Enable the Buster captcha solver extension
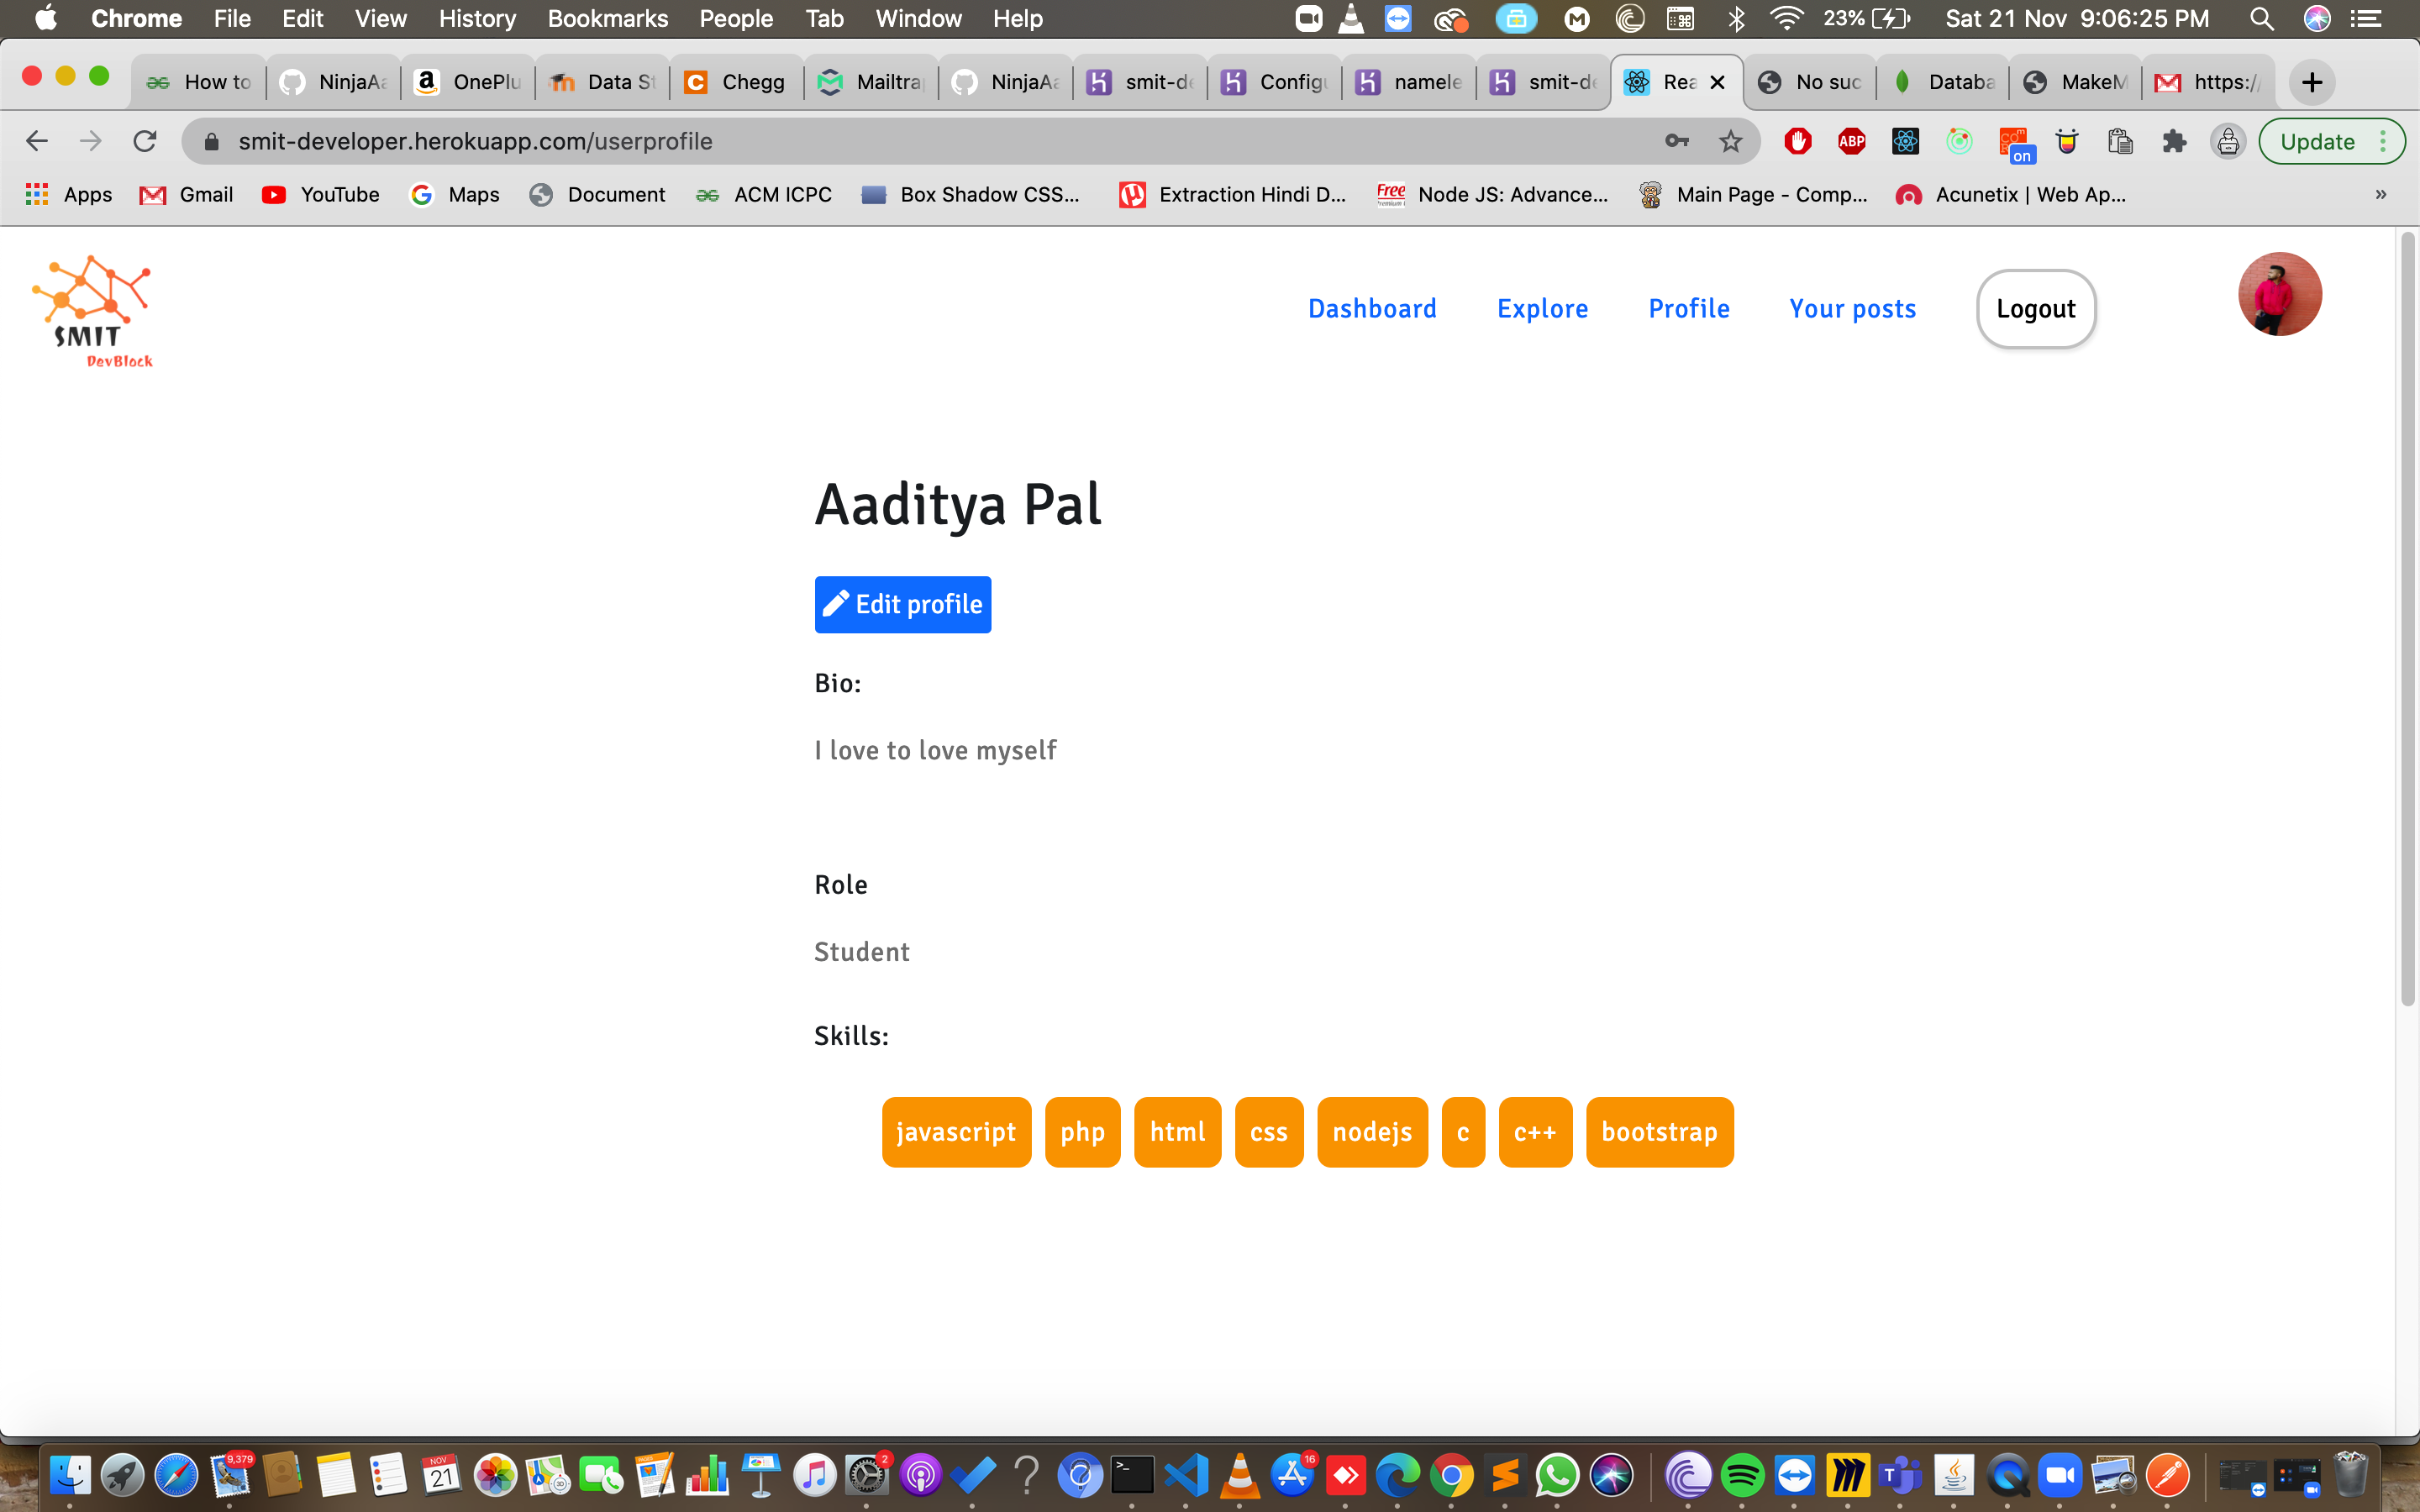Image resolution: width=2420 pixels, height=1512 pixels. coord(2066,141)
